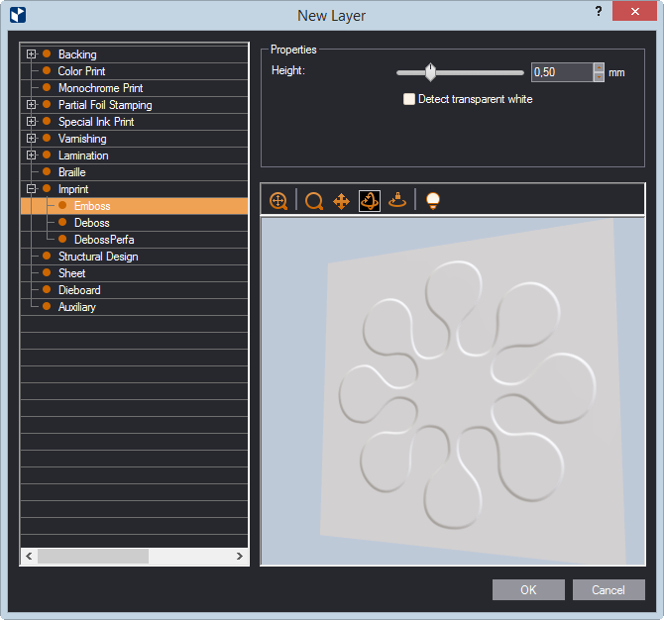The image size is (664, 620).
Task: Expand the Special Ink Print node
Action: coord(31,122)
